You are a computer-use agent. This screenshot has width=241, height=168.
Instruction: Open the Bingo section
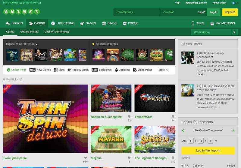coord(109,23)
